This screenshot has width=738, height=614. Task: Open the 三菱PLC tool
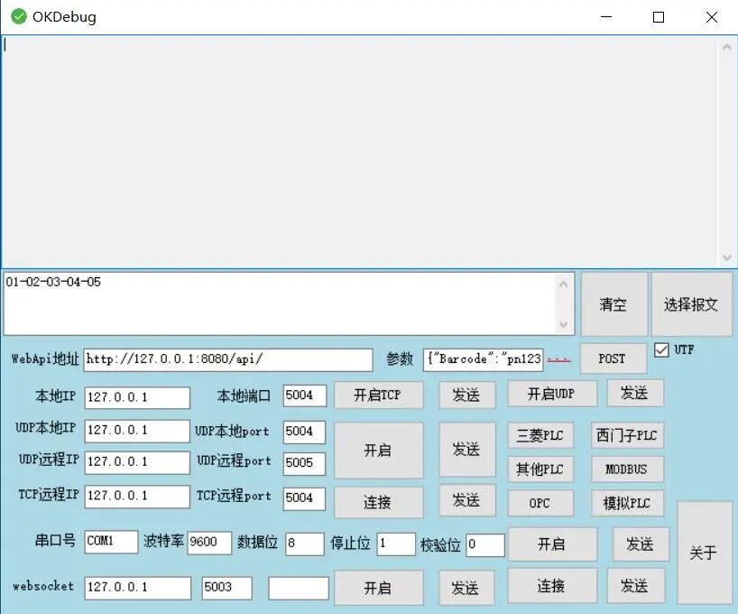(540, 435)
